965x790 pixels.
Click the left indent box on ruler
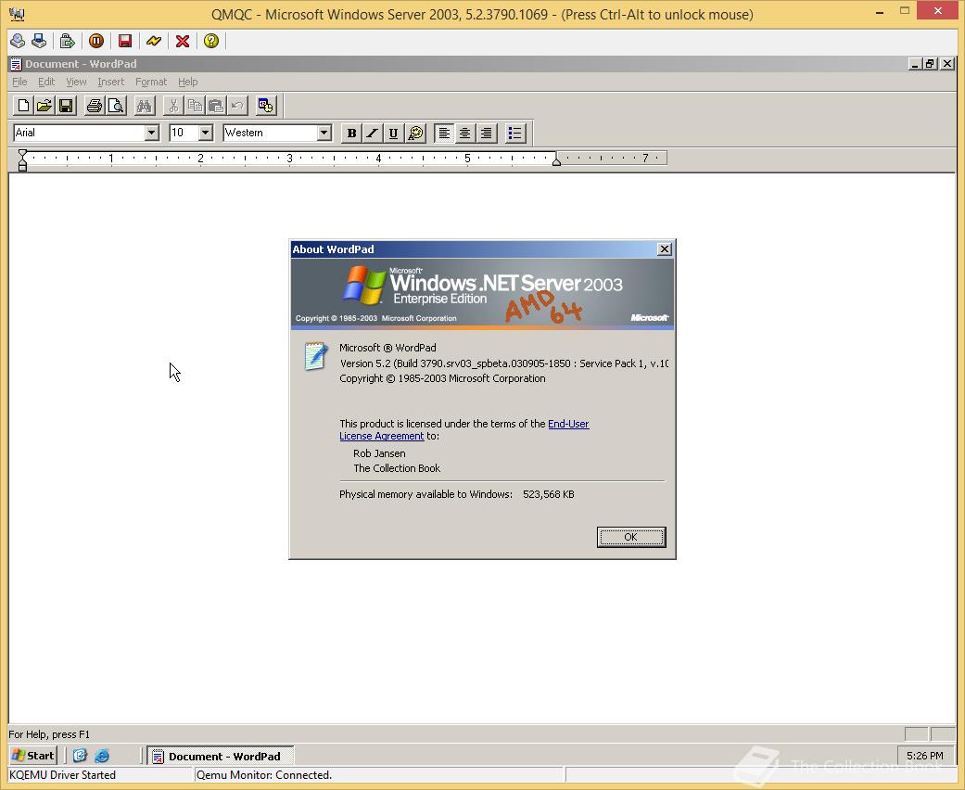(23, 168)
